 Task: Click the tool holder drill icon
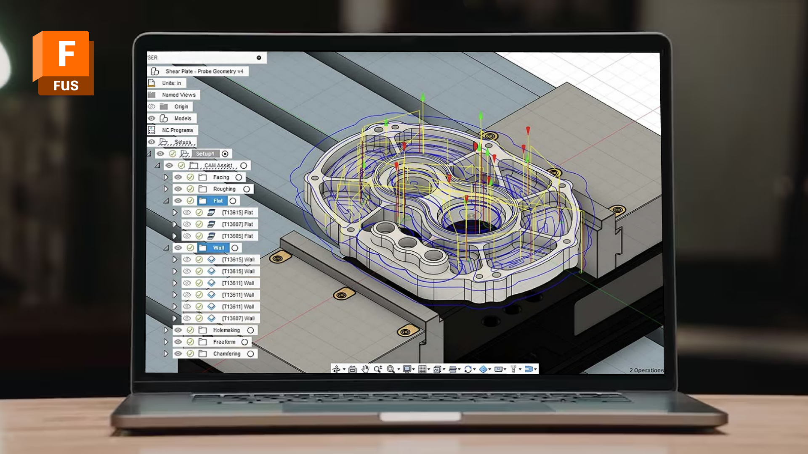click(513, 369)
